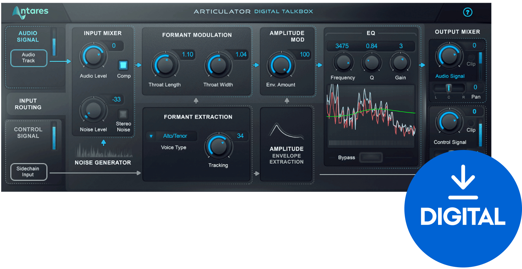Open the help question mark icon
This screenshot has height=269, width=522.
[x=467, y=12]
